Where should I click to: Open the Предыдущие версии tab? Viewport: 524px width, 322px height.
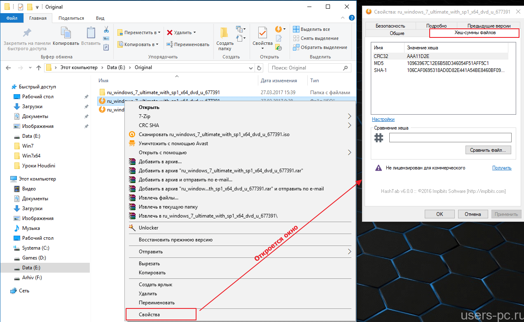[x=489, y=26]
